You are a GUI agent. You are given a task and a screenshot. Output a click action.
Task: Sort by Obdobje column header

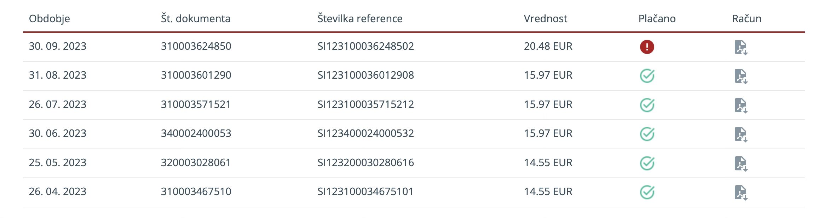point(49,18)
